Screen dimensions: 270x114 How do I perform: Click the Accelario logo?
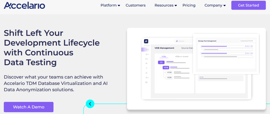tap(24, 5)
